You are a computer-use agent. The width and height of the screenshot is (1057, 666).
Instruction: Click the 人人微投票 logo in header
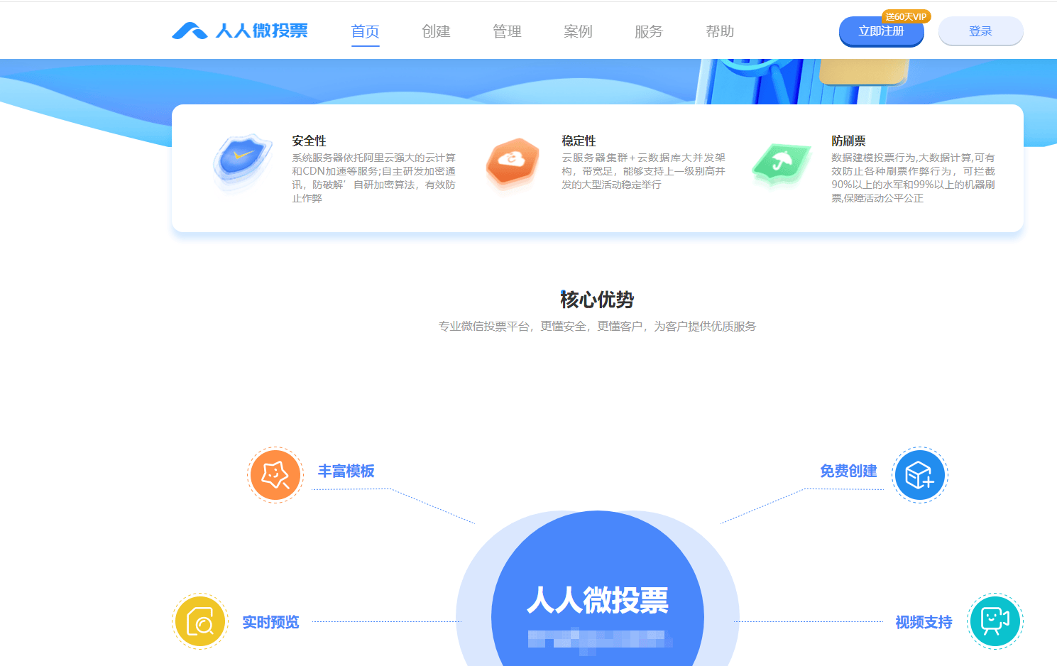point(240,31)
